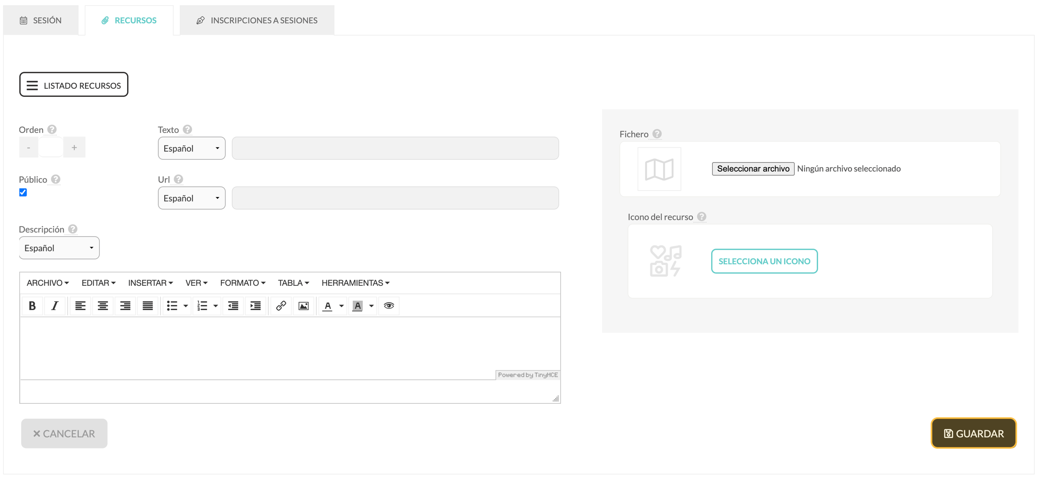
Task: Switch to the Inscripciones a Sesiones tab
Action: click(257, 20)
